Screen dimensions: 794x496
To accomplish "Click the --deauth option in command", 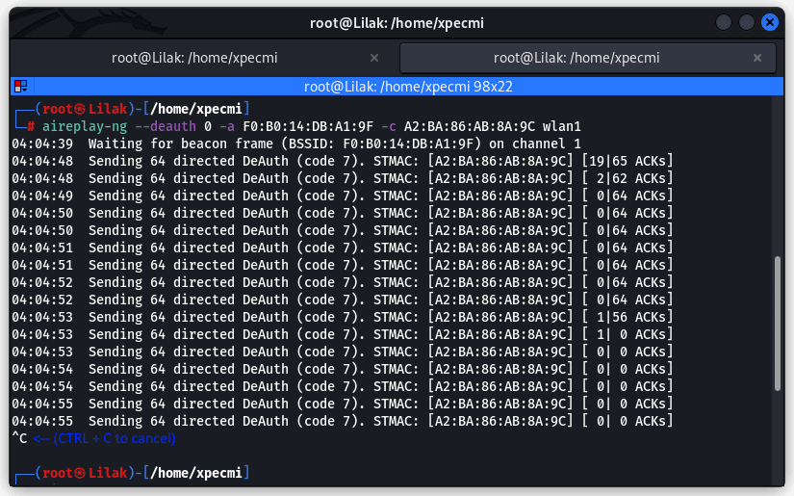I will pyautogui.click(x=166, y=126).
